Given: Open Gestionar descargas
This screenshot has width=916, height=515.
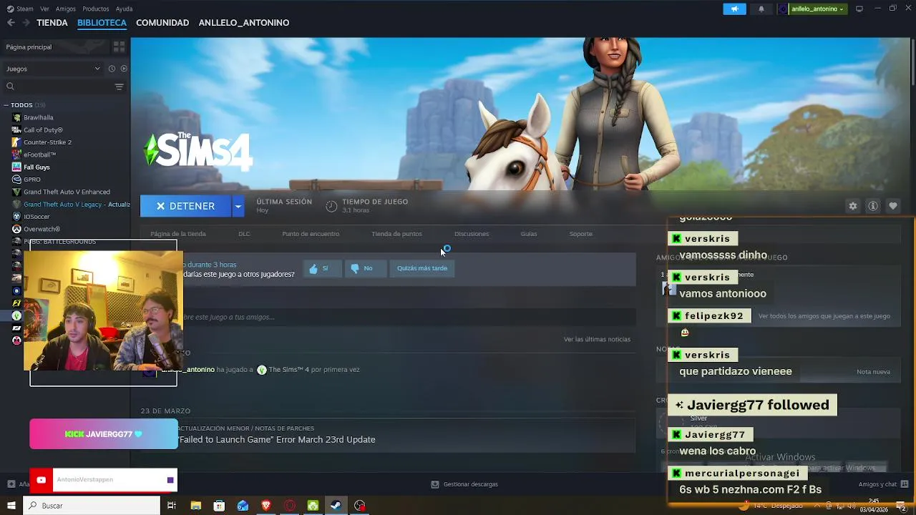Looking at the screenshot, I should pos(464,484).
